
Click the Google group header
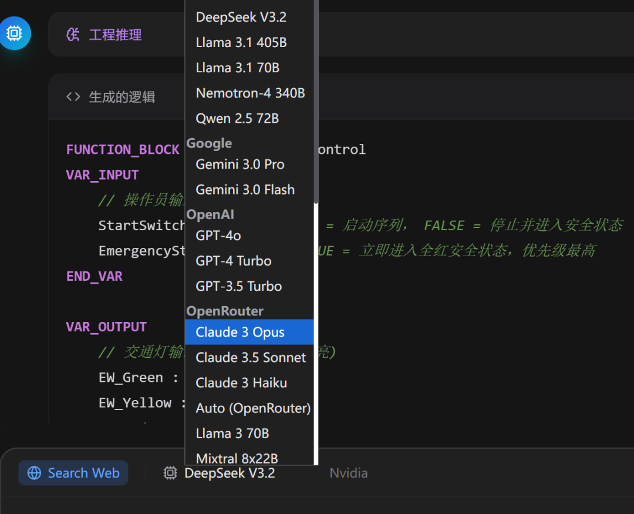click(x=209, y=143)
